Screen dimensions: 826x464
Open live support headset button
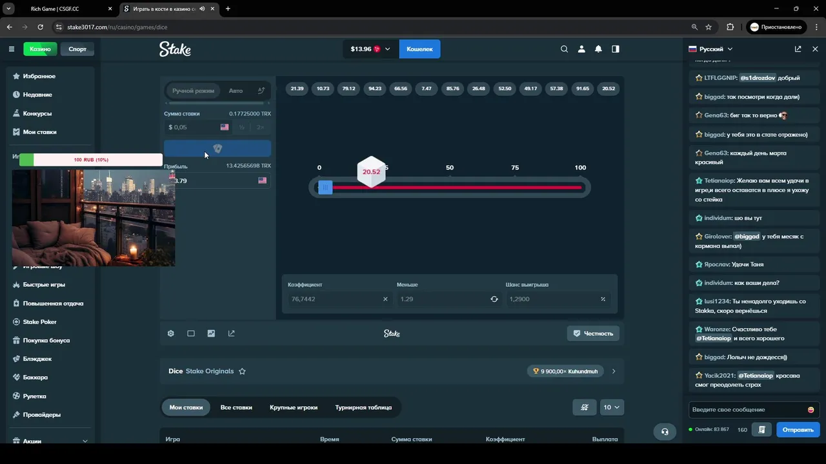665,432
